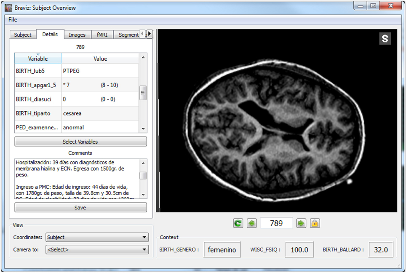
Task: Go to previous subject with left arrow
Action: pyautogui.click(x=252, y=223)
